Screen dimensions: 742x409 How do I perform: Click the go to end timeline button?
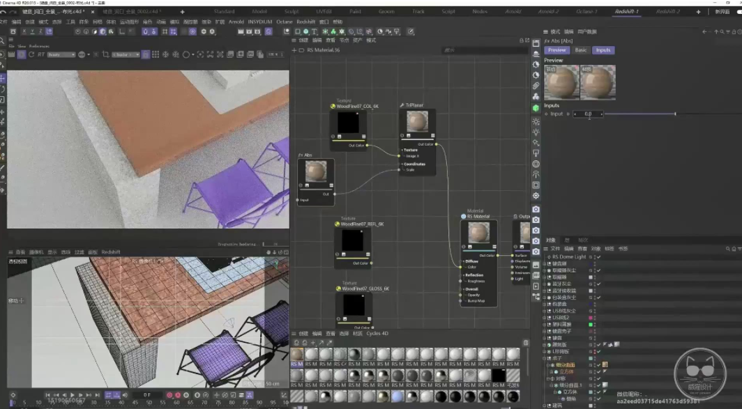coord(98,395)
